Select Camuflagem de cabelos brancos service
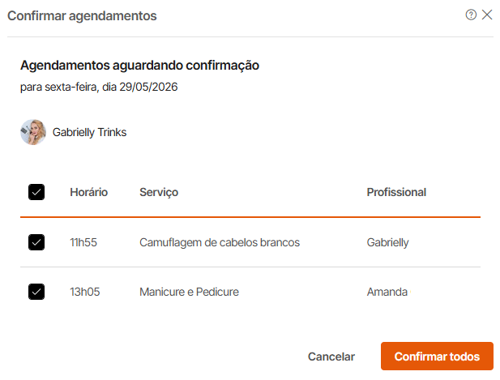The image size is (500, 380). [220, 242]
